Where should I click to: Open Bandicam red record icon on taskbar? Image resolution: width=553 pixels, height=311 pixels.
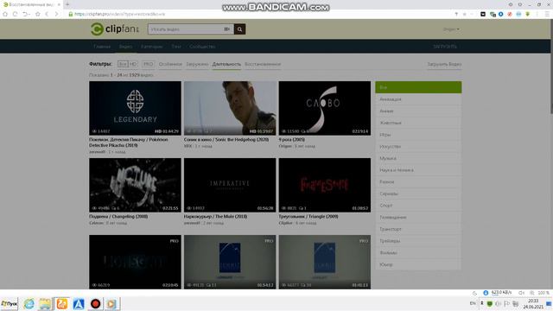tap(95, 303)
